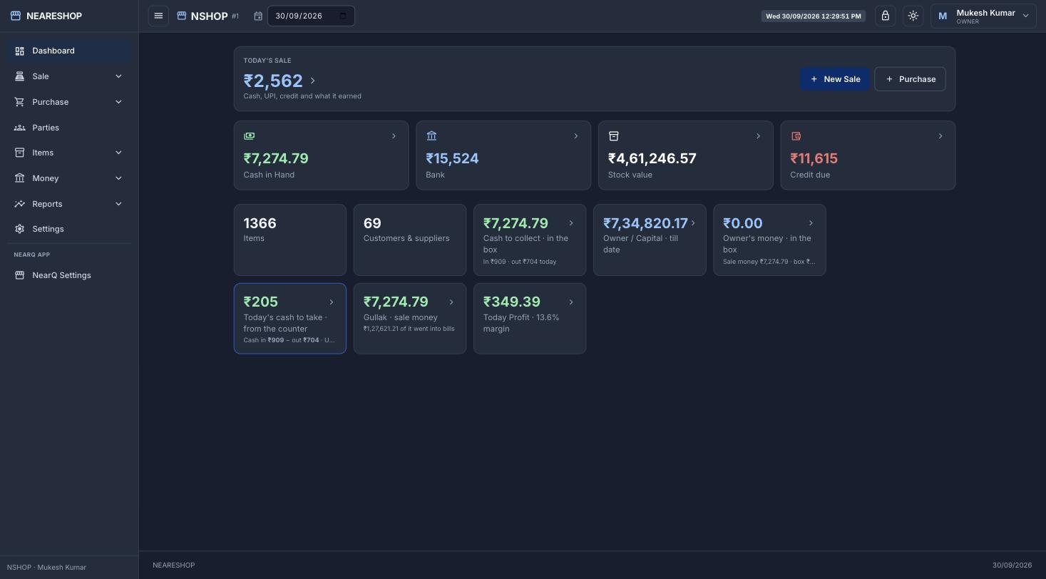The height and width of the screenshot is (579, 1046).
Task: Click the ₹15,524 Bank amount
Action: [x=452, y=158]
